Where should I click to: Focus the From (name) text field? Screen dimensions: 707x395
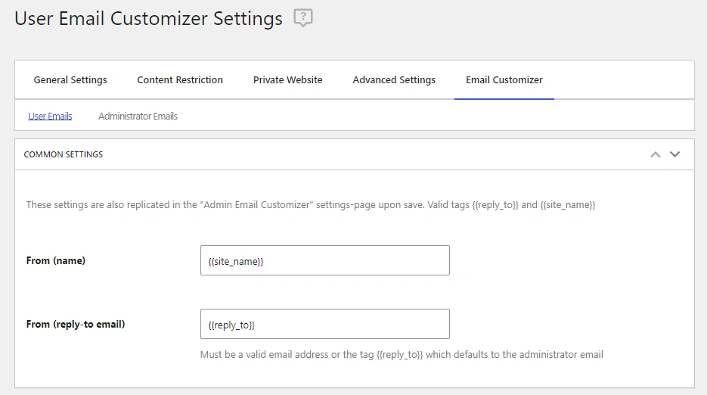point(324,260)
